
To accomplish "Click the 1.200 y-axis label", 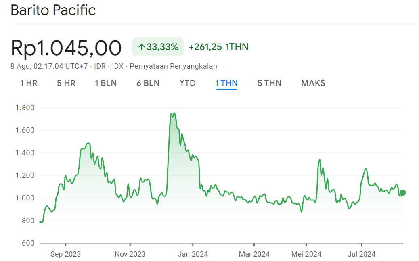I will coord(25,175).
